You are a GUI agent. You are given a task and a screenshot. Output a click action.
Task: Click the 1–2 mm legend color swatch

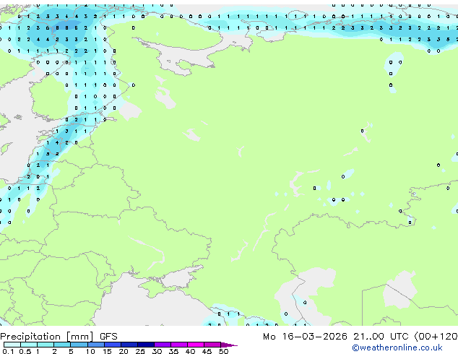pyautogui.click(x=46, y=345)
